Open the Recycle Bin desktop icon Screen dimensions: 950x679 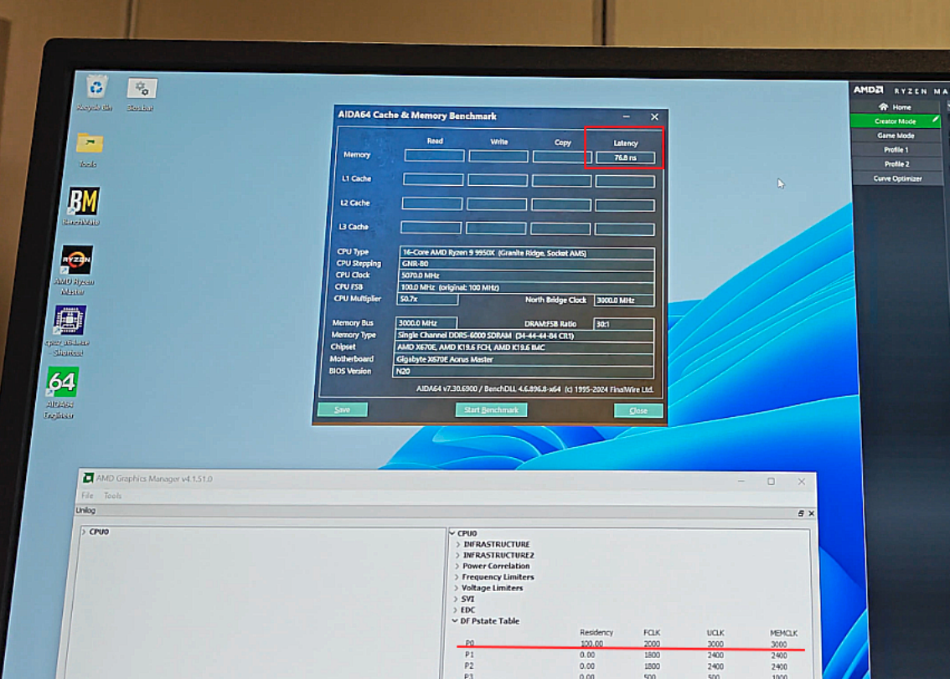pos(96,87)
